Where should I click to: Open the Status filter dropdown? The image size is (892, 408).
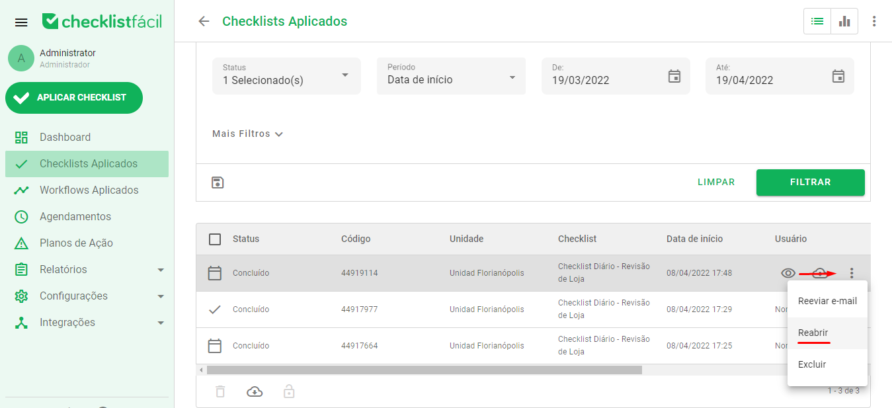coord(286,75)
